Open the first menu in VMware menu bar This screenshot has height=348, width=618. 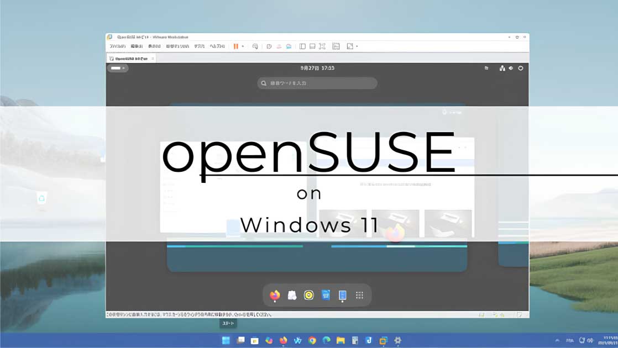coord(117,46)
